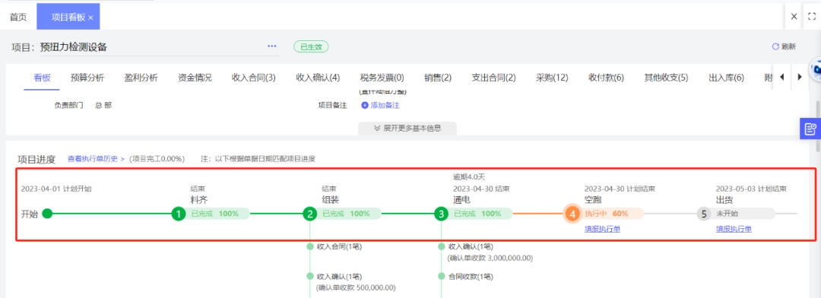Click 合同收款(1笔) under 通电
This screenshot has height=298, width=821.
point(471,277)
